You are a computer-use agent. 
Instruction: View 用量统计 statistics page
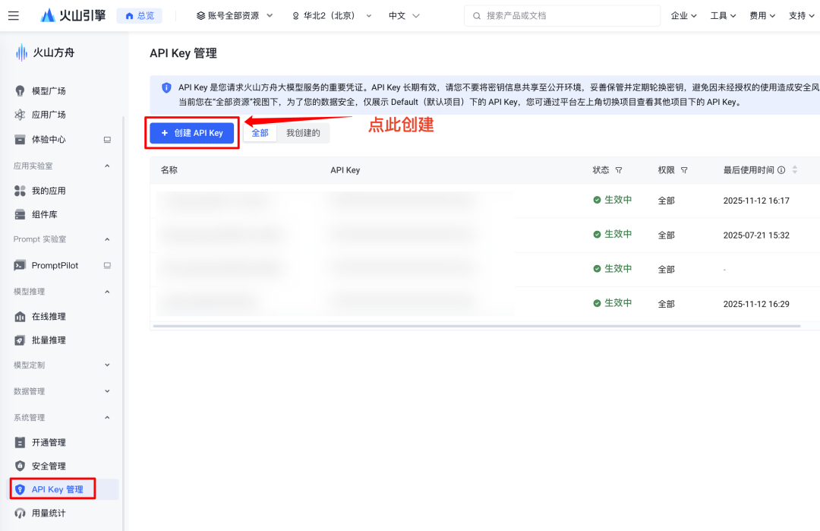click(47, 513)
